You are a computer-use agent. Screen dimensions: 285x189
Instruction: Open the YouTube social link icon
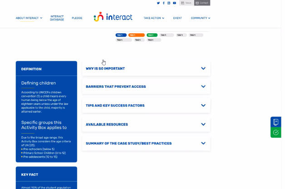(174, 3)
